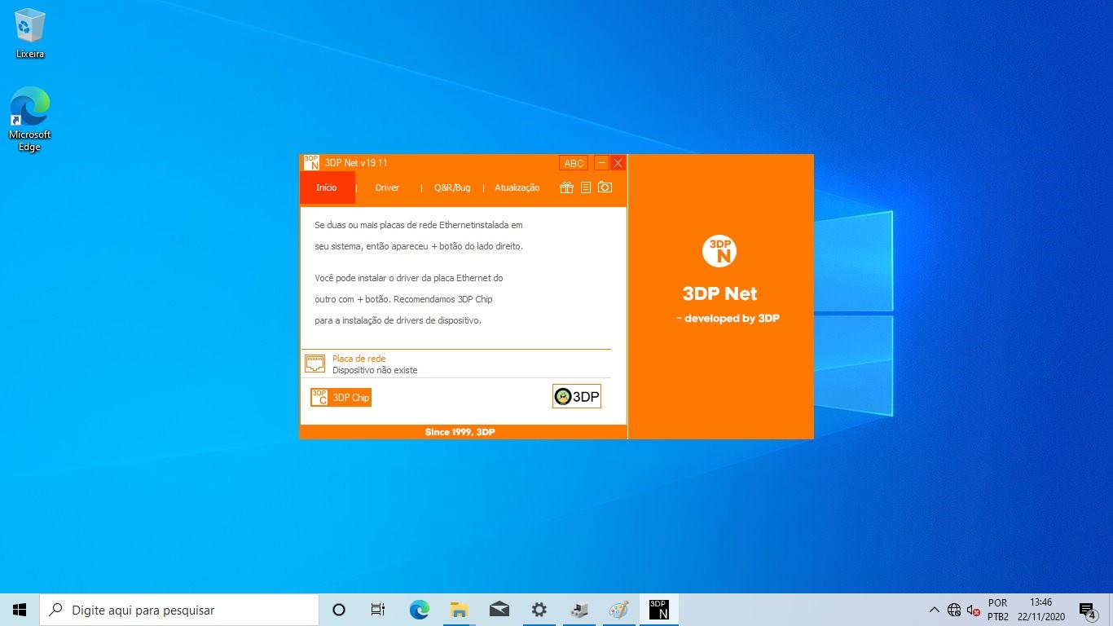Click the camera screenshot icon

pyautogui.click(x=605, y=187)
